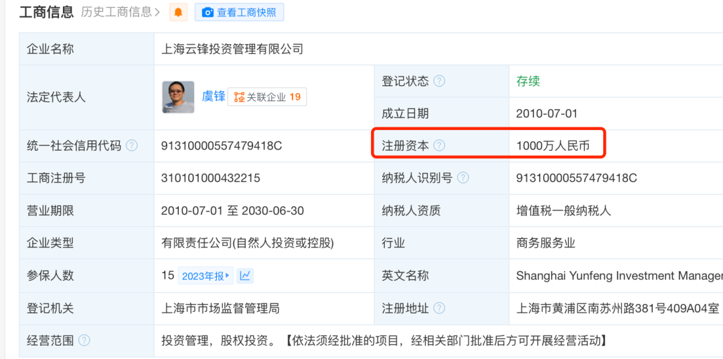723x359 pixels.
Task: Click the 登记机关 label cell
Action: tap(86, 308)
